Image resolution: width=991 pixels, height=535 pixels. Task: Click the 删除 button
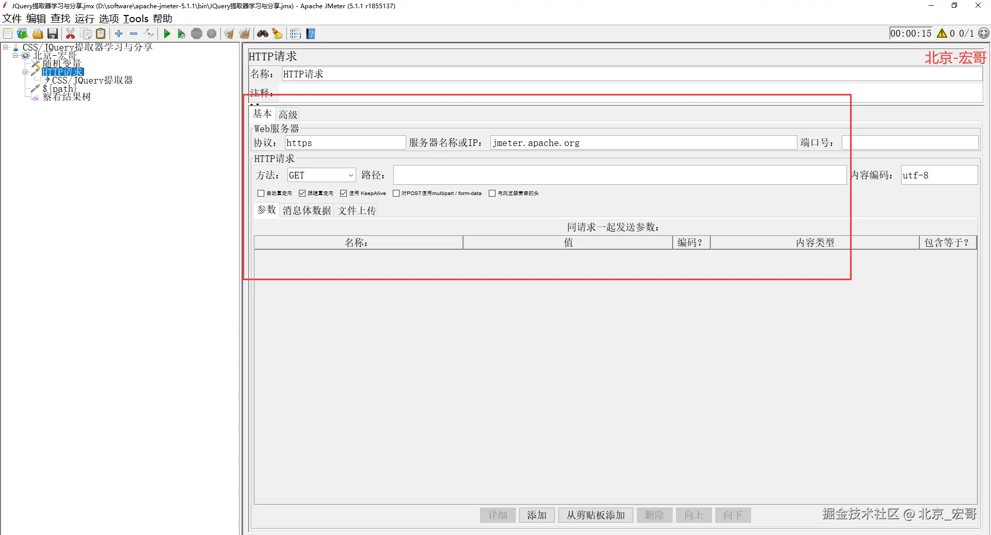click(x=654, y=515)
